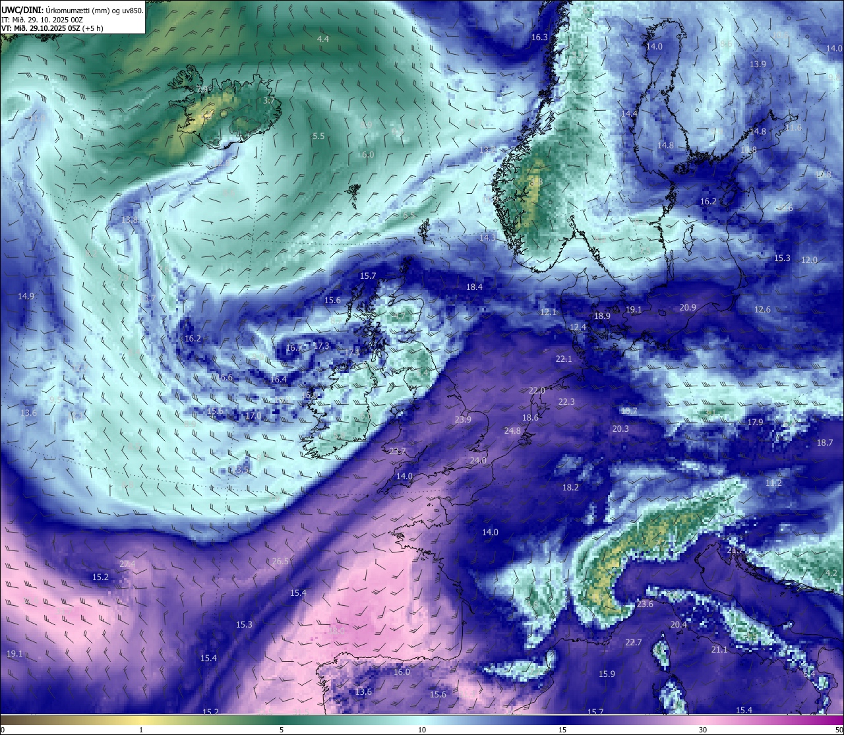
Task: Click the 12.4 value on the map
Action: [x=578, y=328]
